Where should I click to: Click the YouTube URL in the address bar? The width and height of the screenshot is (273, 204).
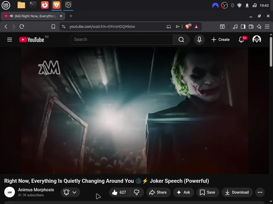click(x=102, y=27)
